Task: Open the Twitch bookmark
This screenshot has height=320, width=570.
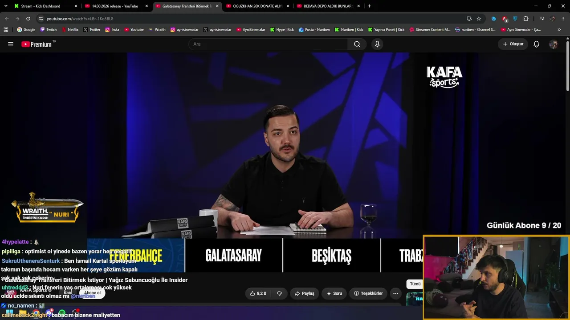Action: pos(49,30)
